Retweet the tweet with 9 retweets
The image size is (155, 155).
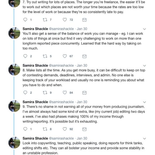coord(45,93)
